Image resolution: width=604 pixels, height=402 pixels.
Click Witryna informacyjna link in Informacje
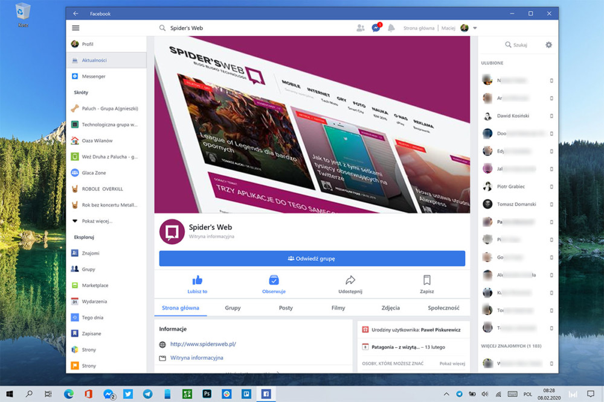click(197, 358)
